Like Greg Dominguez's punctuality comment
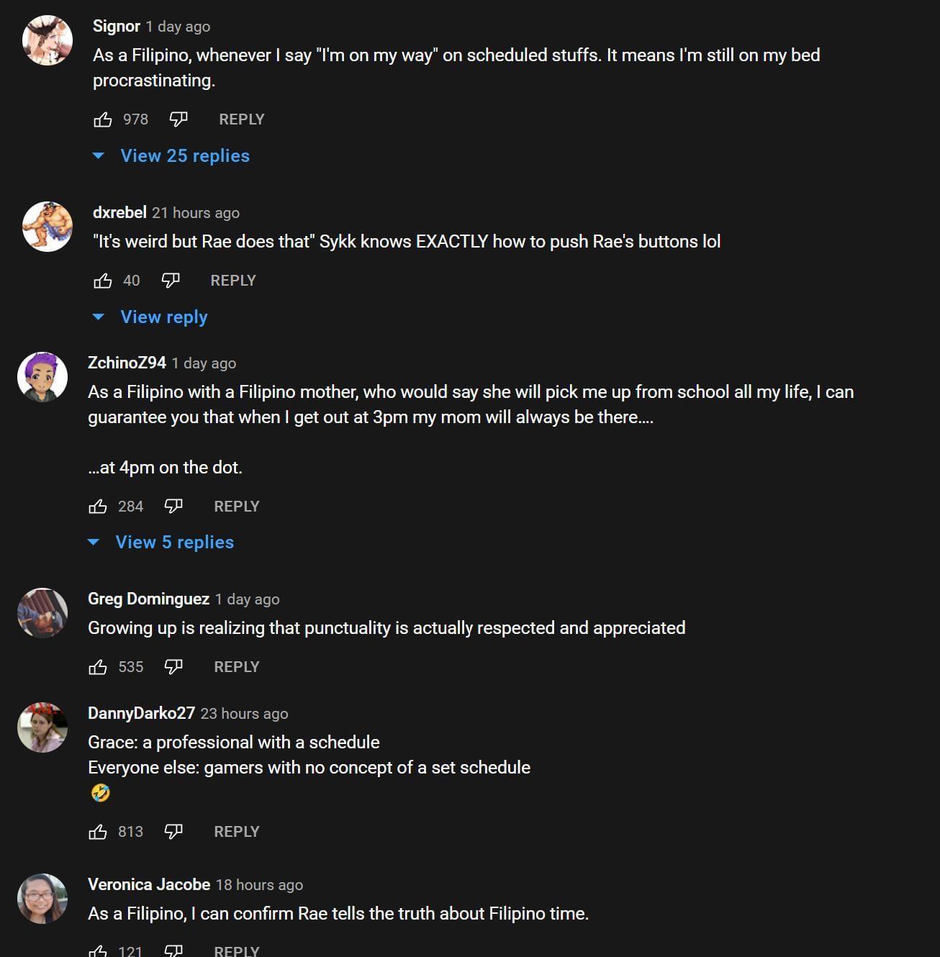 coord(98,667)
